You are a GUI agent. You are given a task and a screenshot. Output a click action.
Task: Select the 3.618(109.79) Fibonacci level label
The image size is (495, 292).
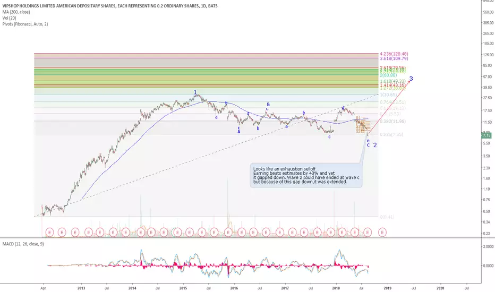point(394,58)
